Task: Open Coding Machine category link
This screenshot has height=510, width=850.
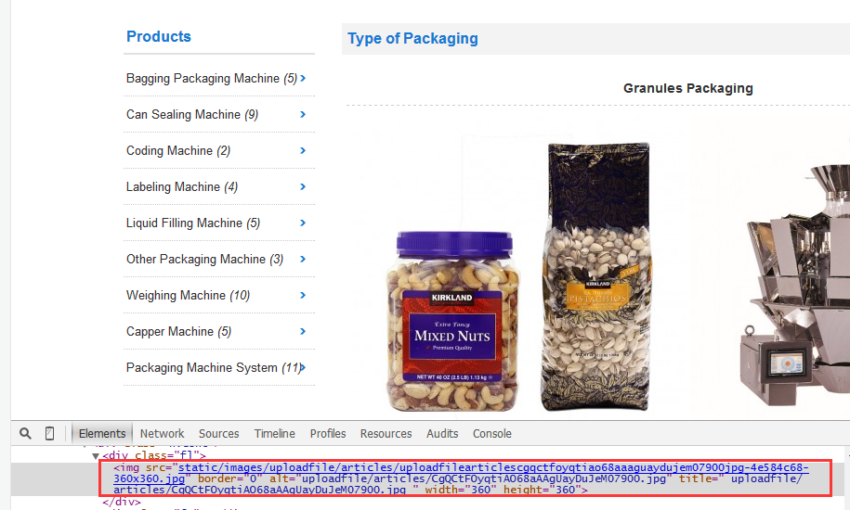Action: (x=178, y=151)
